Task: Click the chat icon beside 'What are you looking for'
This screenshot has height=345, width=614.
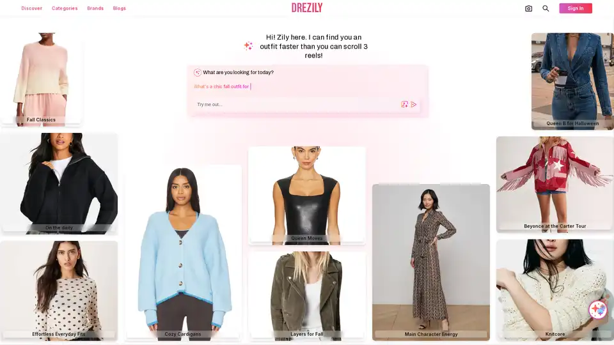Action: (x=198, y=72)
